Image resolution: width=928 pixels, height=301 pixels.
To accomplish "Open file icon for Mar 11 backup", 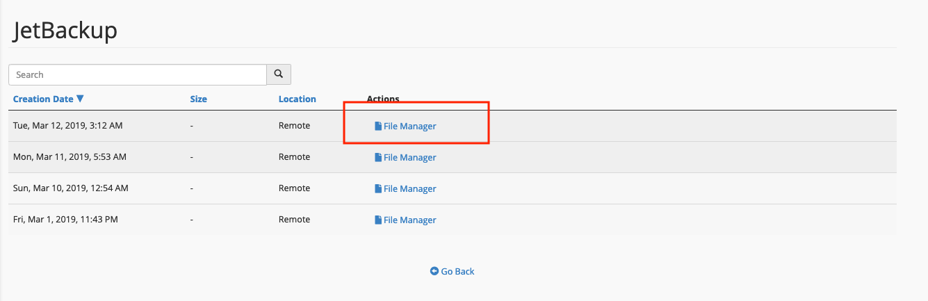I will tap(378, 158).
